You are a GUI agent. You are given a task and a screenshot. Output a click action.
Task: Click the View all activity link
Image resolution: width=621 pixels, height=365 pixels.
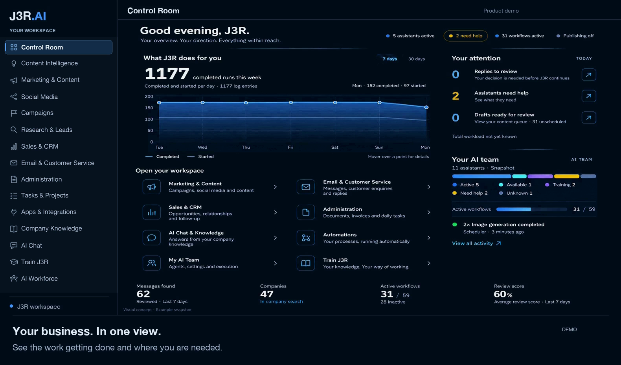click(476, 243)
